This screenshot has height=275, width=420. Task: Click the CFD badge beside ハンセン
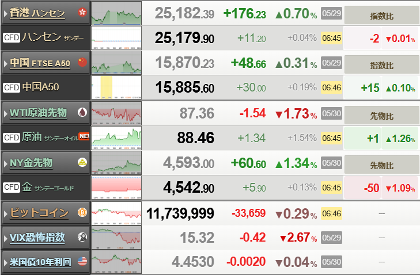click(x=12, y=37)
